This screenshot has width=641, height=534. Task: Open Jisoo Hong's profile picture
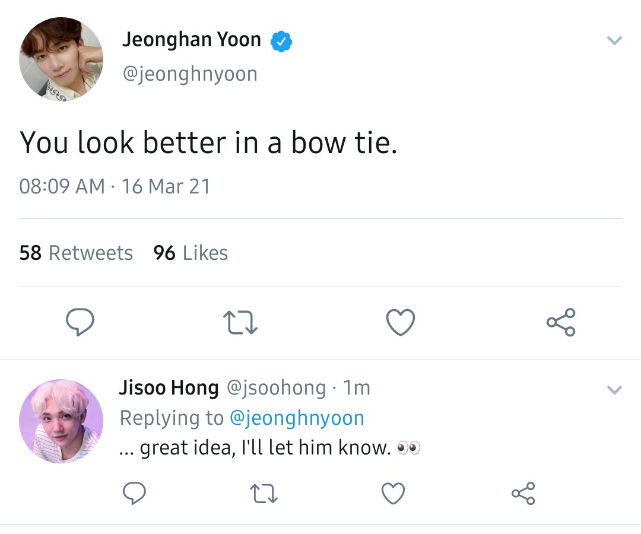(61, 421)
